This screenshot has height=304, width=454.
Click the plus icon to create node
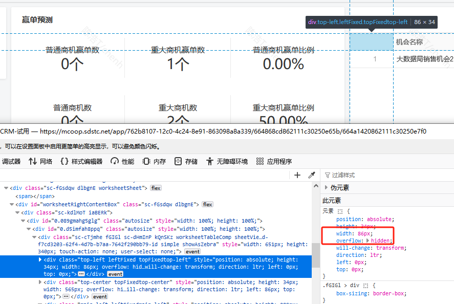click(297, 175)
